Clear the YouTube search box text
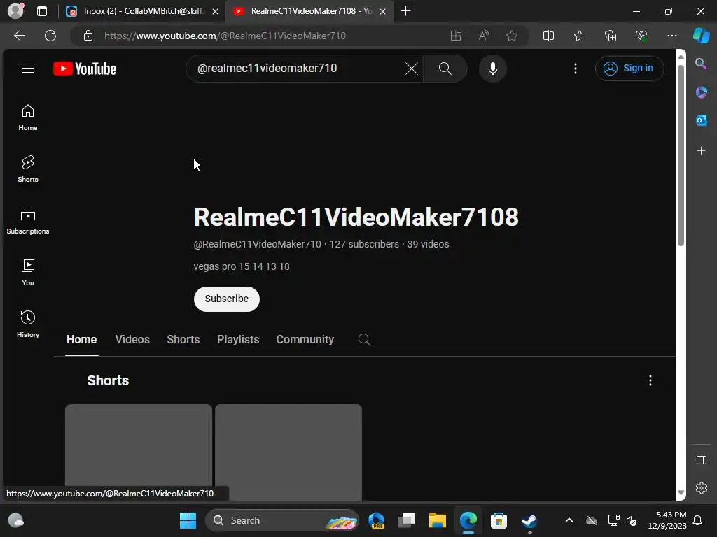This screenshot has width=717, height=537. (x=412, y=69)
